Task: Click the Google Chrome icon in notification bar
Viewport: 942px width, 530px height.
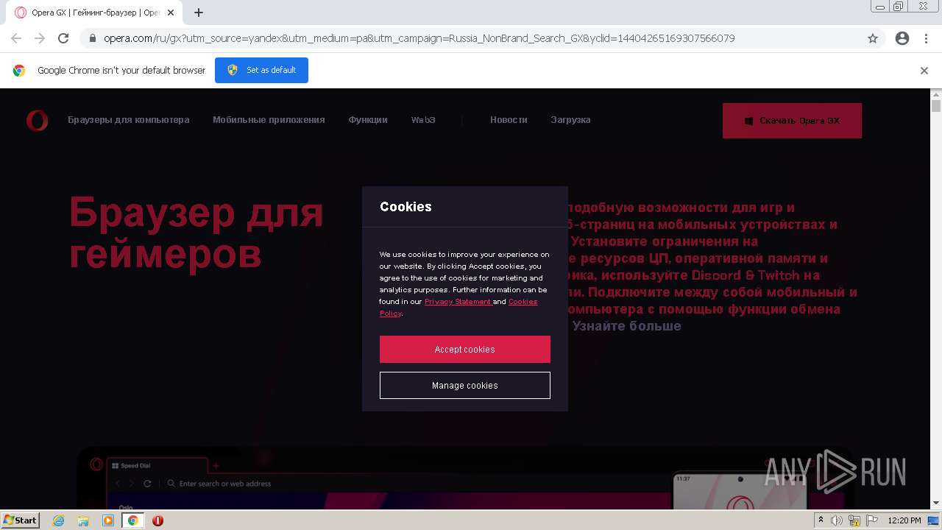Action: coord(19,71)
